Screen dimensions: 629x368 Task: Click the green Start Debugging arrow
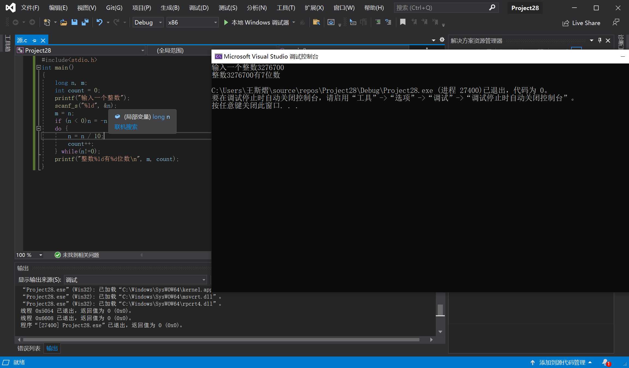coord(226,22)
